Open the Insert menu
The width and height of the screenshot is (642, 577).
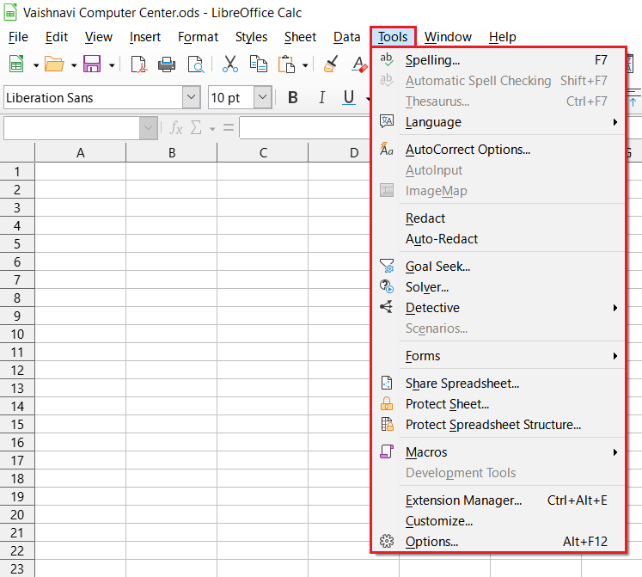tap(145, 37)
